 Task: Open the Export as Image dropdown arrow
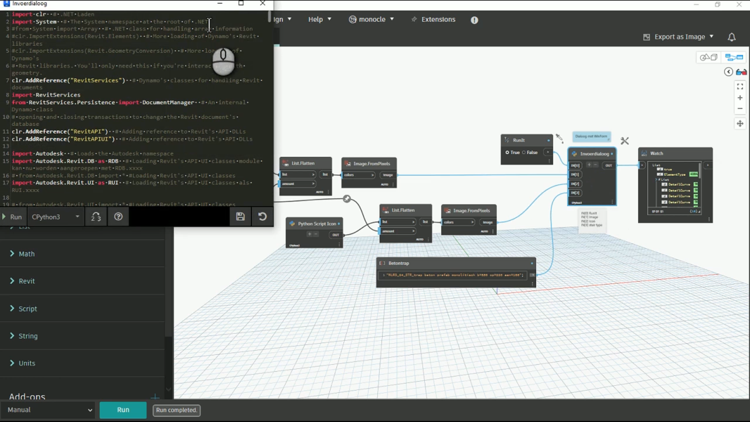(x=711, y=37)
